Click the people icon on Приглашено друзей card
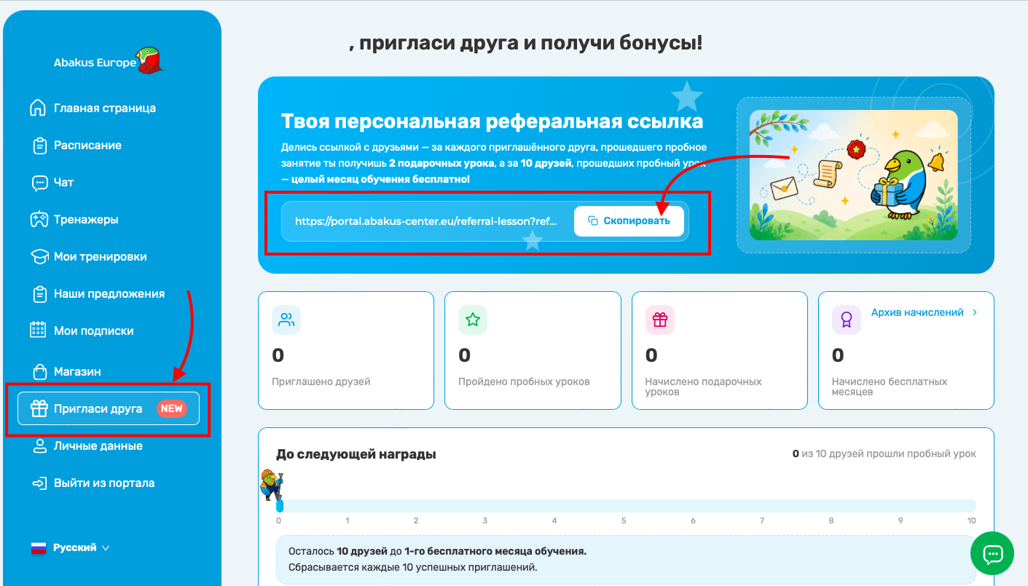Image resolution: width=1028 pixels, height=586 pixels. coord(286,320)
